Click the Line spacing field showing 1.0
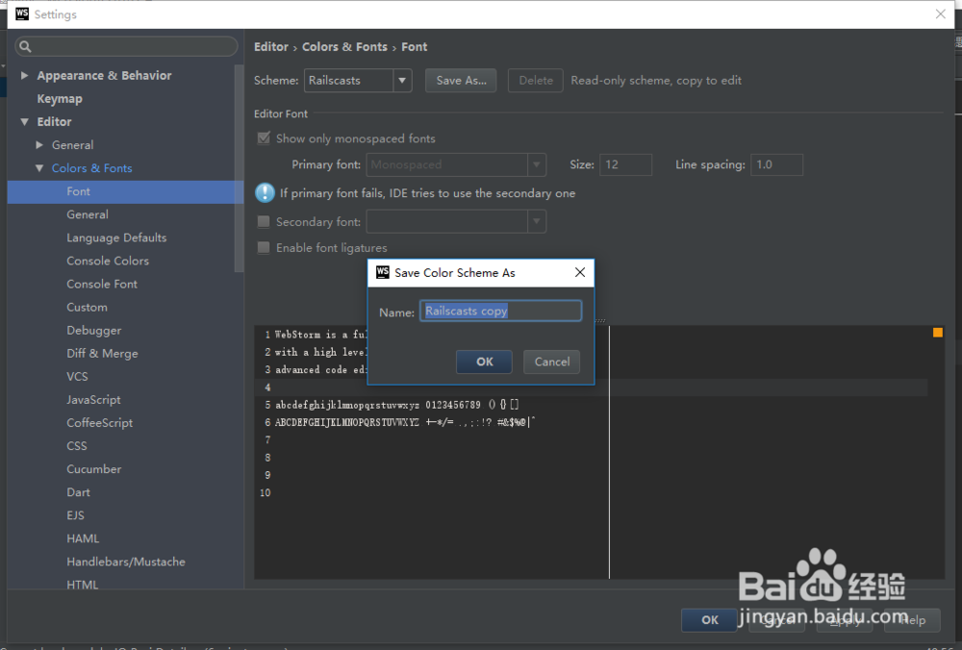The image size is (962, 650). click(x=776, y=164)
